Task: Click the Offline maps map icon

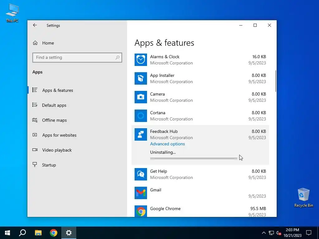Action: coord(35,120)
